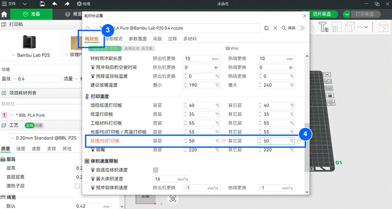Auto-orient objects with plate side icon

(x=328, y=81)
